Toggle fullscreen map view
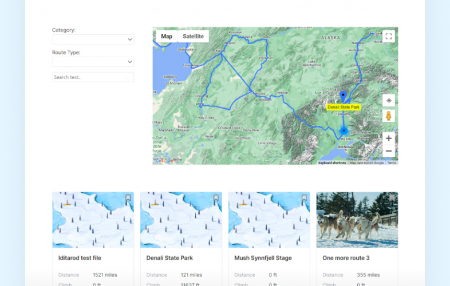 pyautogui.click(x=389, y=37)
